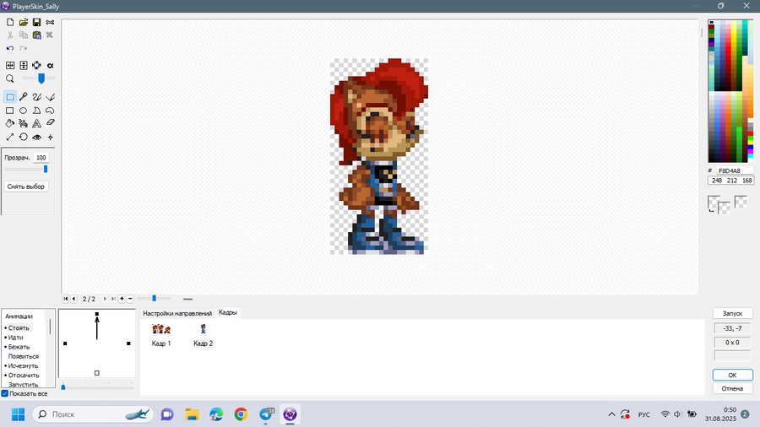Select the rectangular Selection tool
The width and height of the screenshot is (760, 427).
(9, 97)
